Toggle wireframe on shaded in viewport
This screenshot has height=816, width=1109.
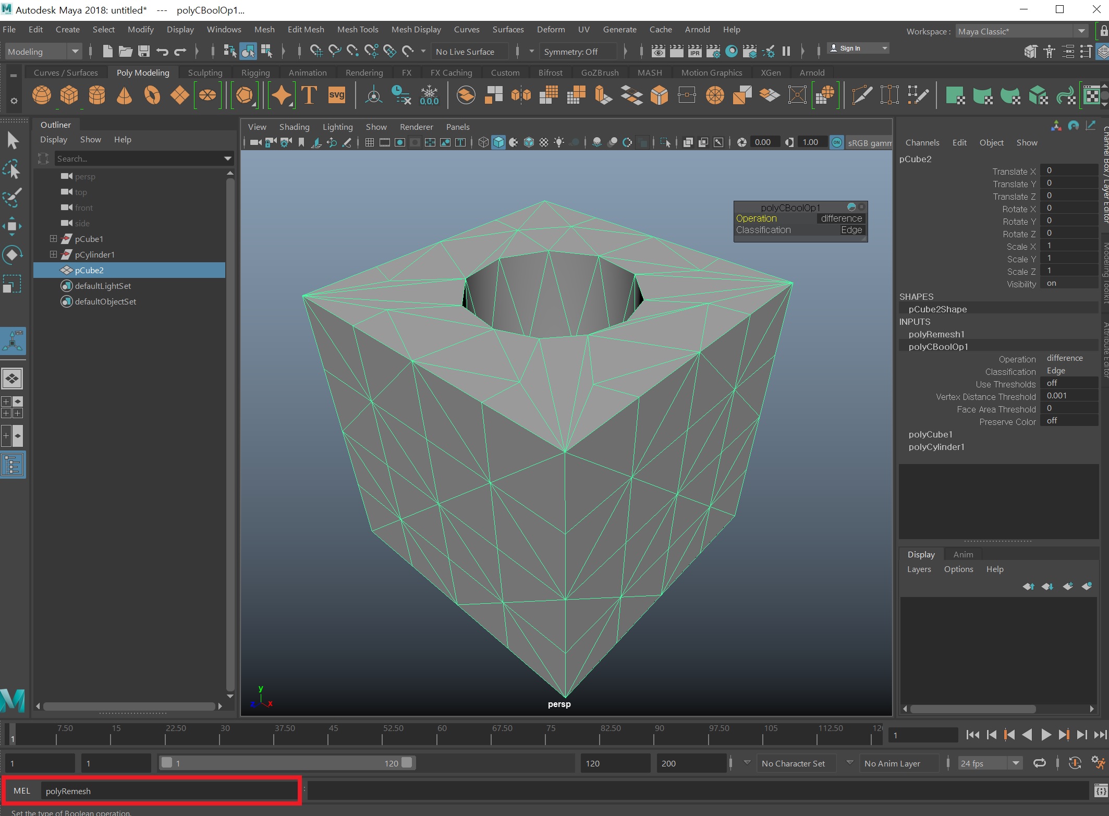pyautogui.click(x=529, y=142)
